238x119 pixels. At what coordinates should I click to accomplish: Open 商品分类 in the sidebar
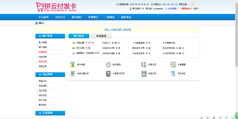[43, 81]
